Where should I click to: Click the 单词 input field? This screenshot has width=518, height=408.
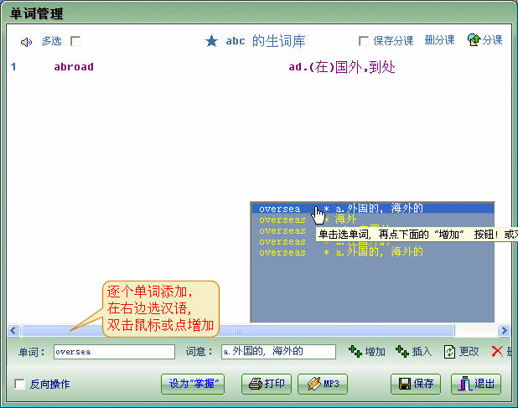tap(114, 352)
